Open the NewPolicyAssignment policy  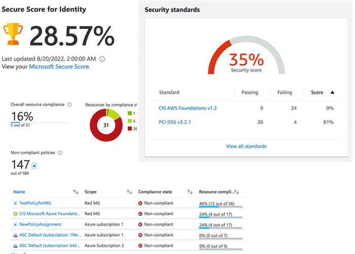coord(40,224)
